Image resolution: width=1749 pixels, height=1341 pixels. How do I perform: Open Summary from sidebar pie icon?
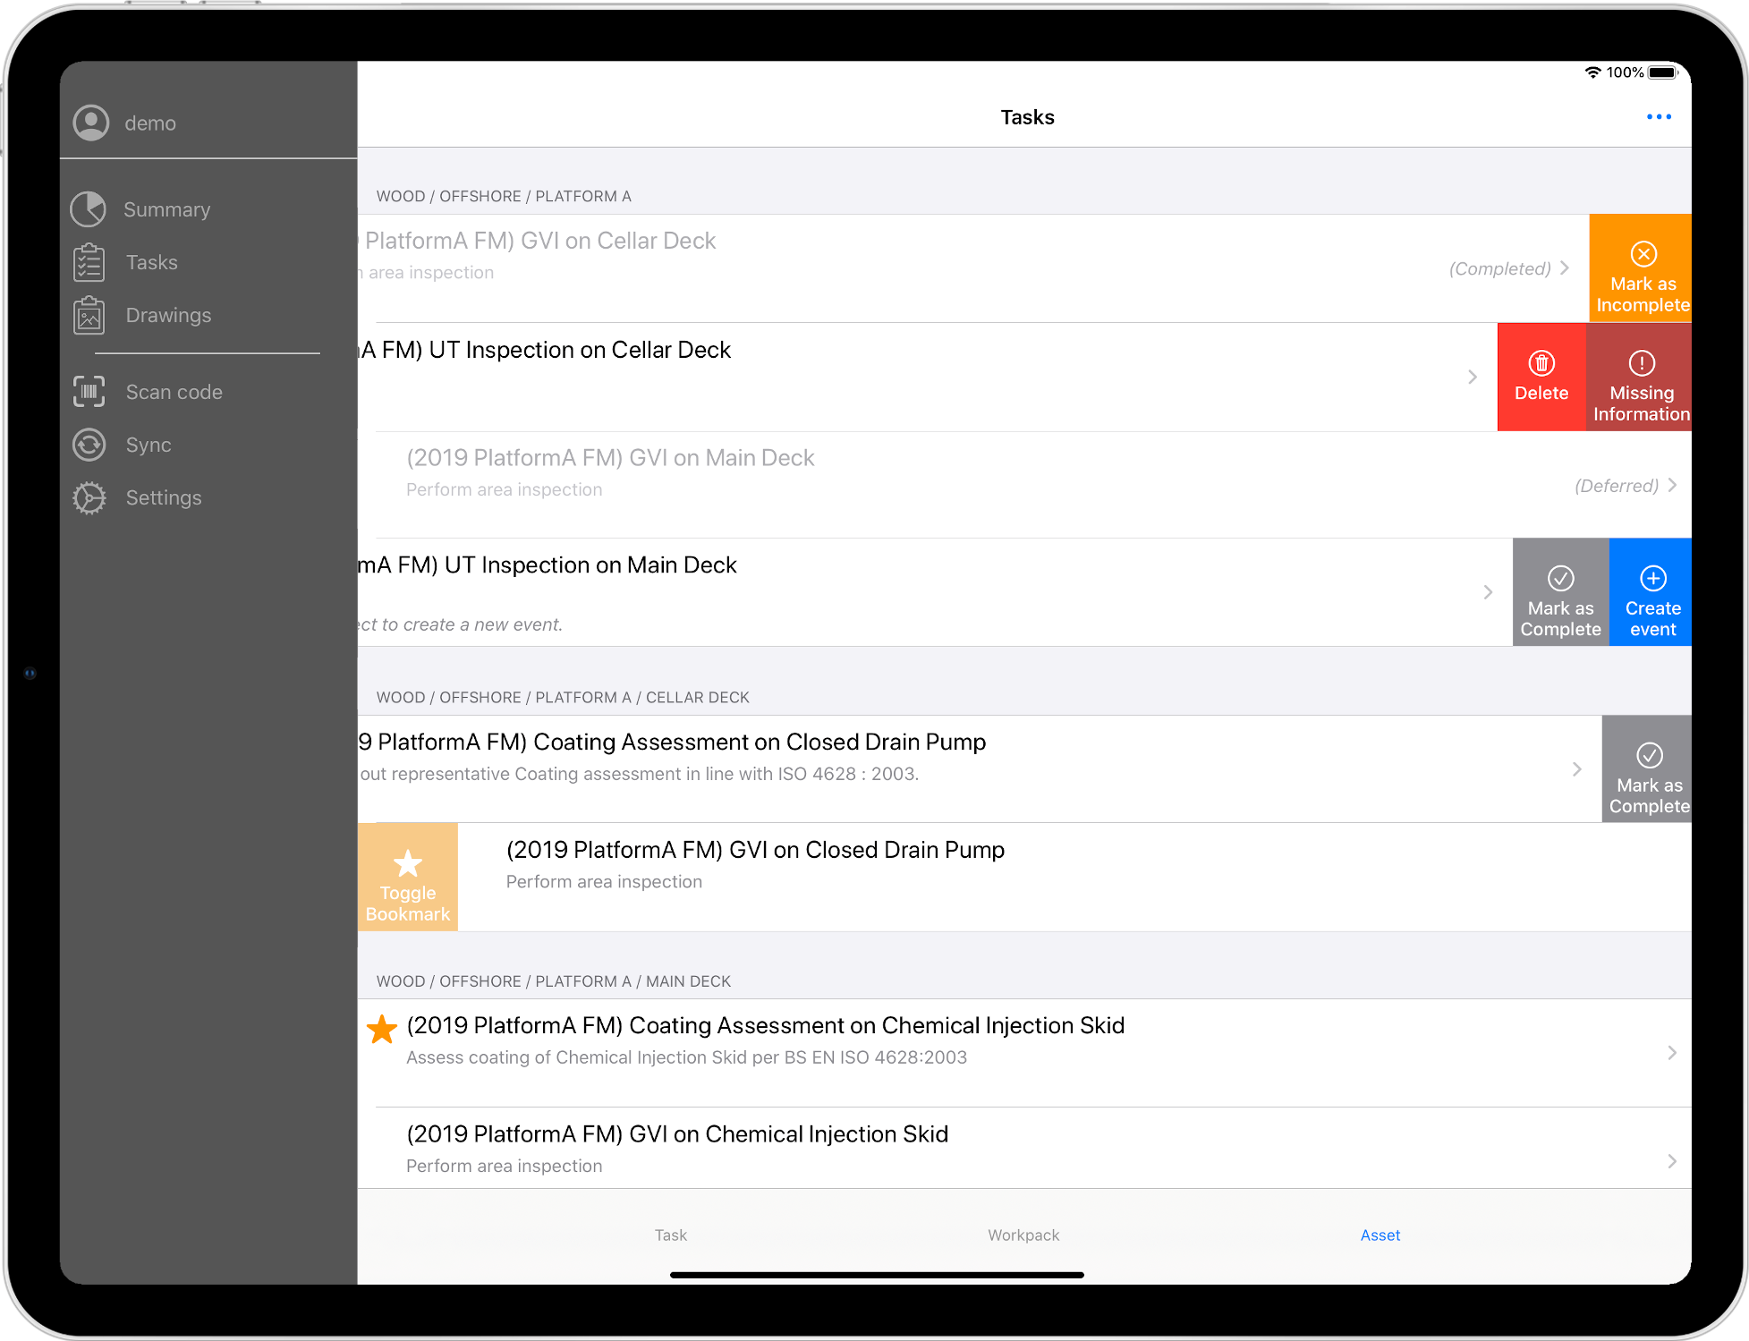click(89, 209)
